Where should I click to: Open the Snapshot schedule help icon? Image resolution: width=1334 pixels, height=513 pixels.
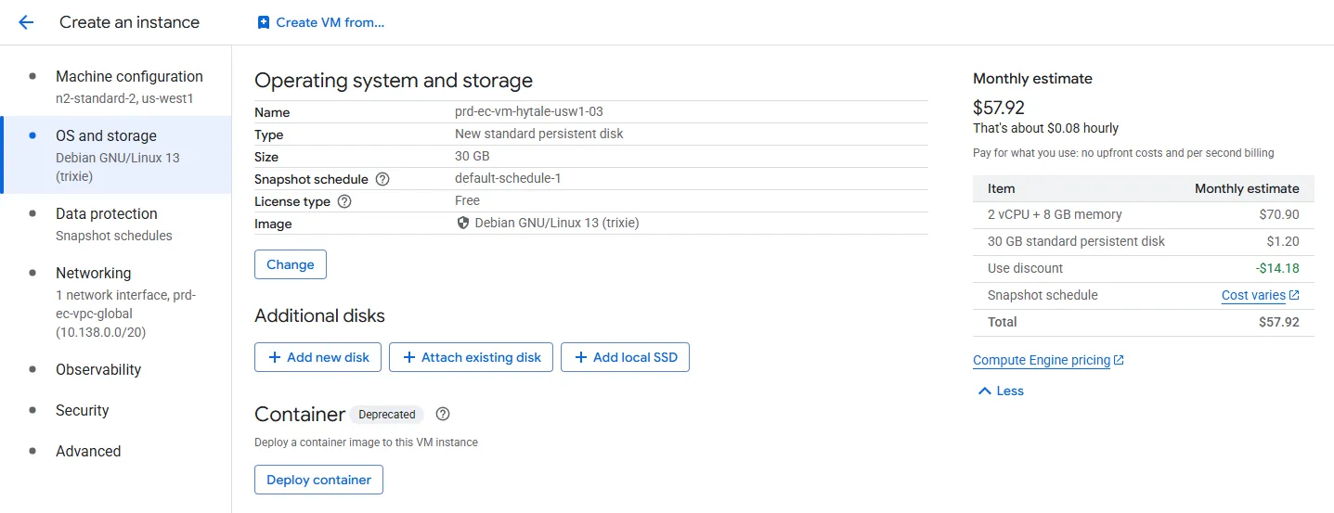pyautogui.click(x=382, y=179)
